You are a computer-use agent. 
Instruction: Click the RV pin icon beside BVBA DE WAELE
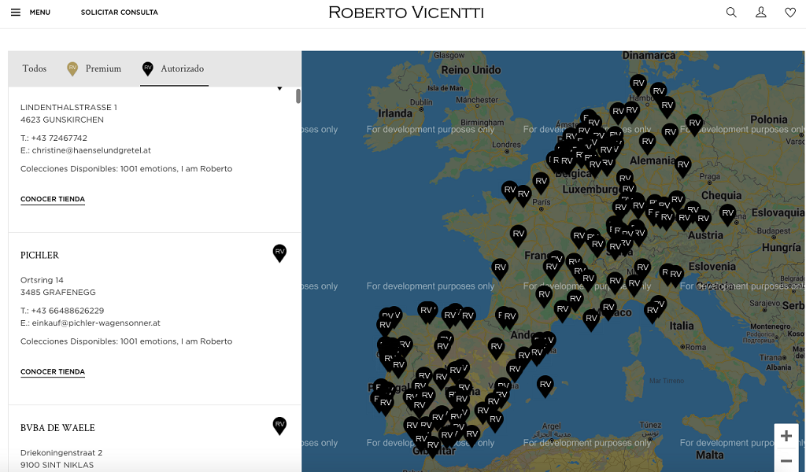tap(279, 426)
